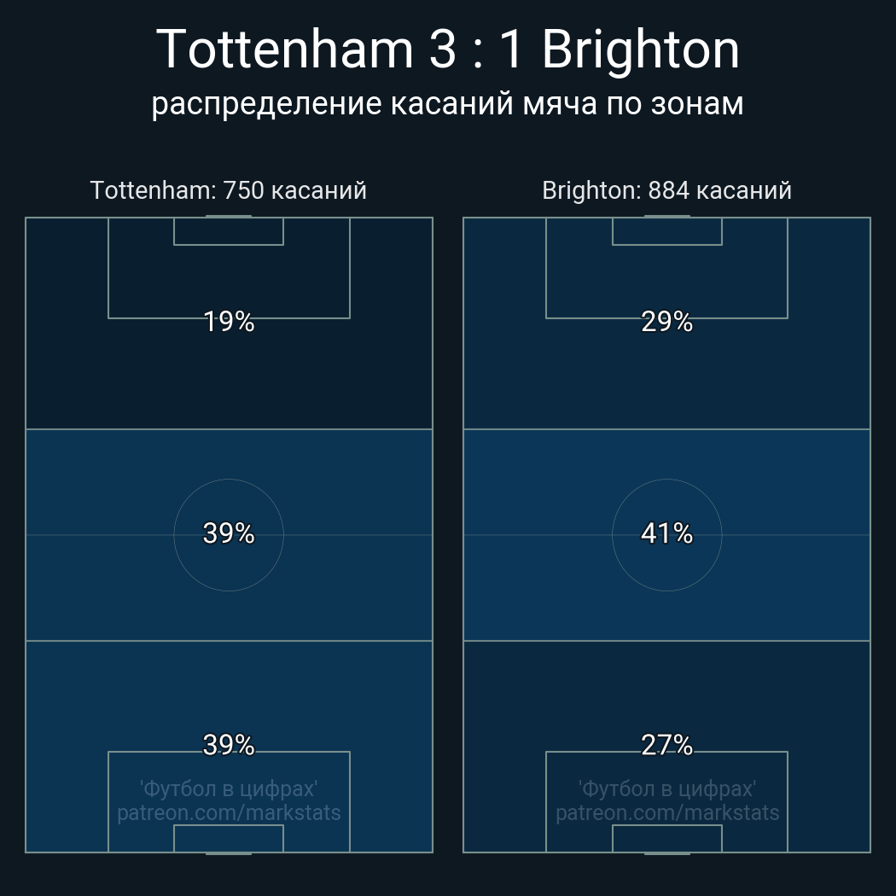
Task: Open patreon.com/markstats link on Tottenham pitch
Action: 229,813
